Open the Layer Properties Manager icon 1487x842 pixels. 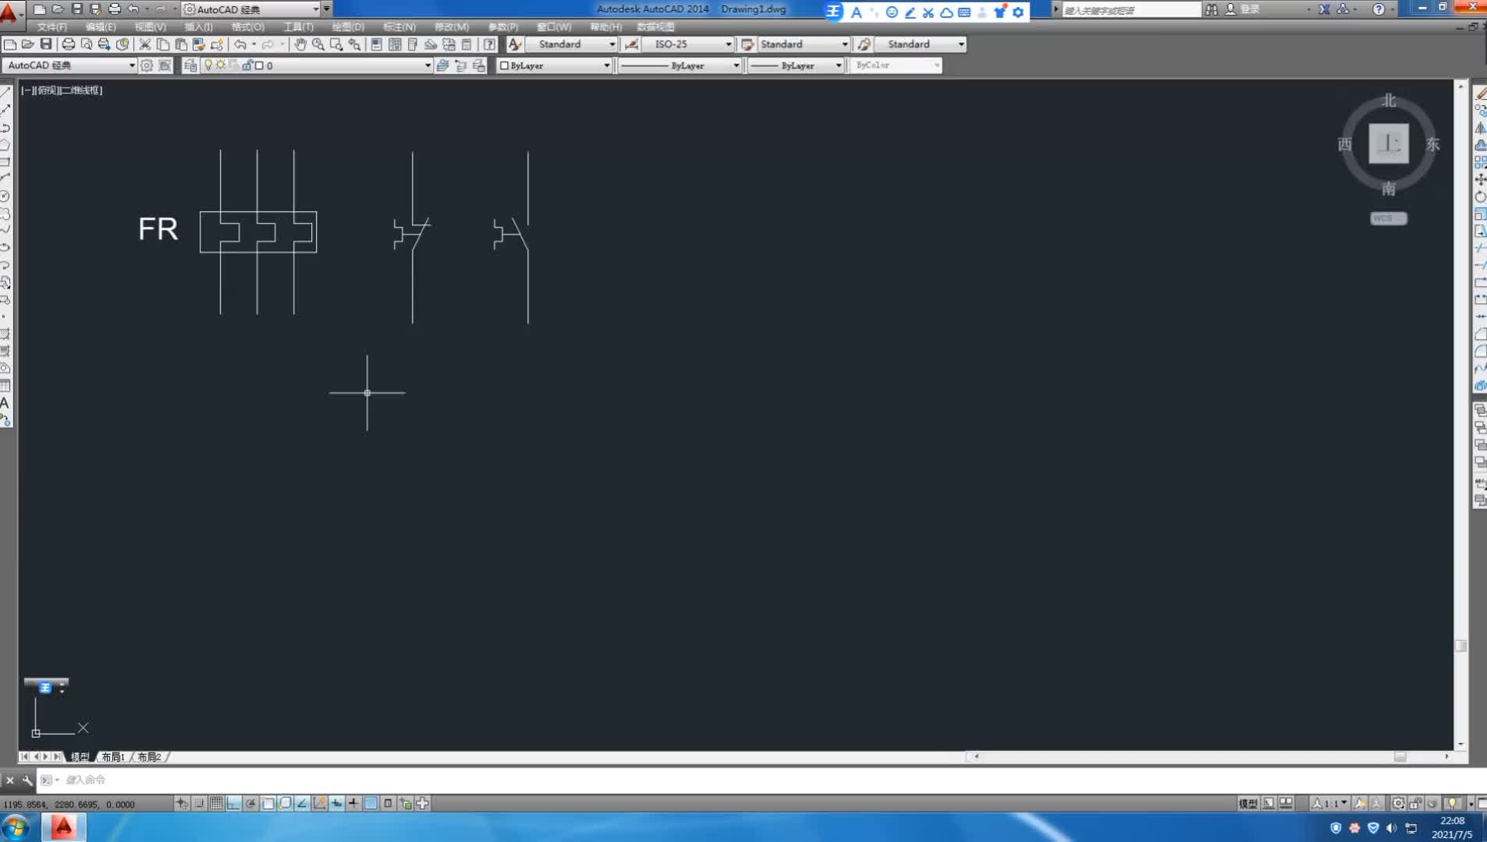click(x=190, y=65)
